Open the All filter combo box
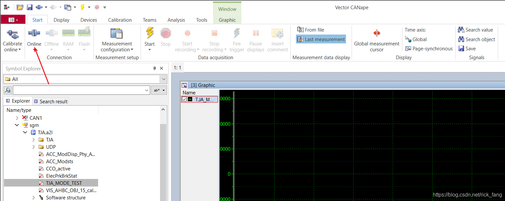The width and height of the screenshot is (505, 201). (x=85, y=79)
